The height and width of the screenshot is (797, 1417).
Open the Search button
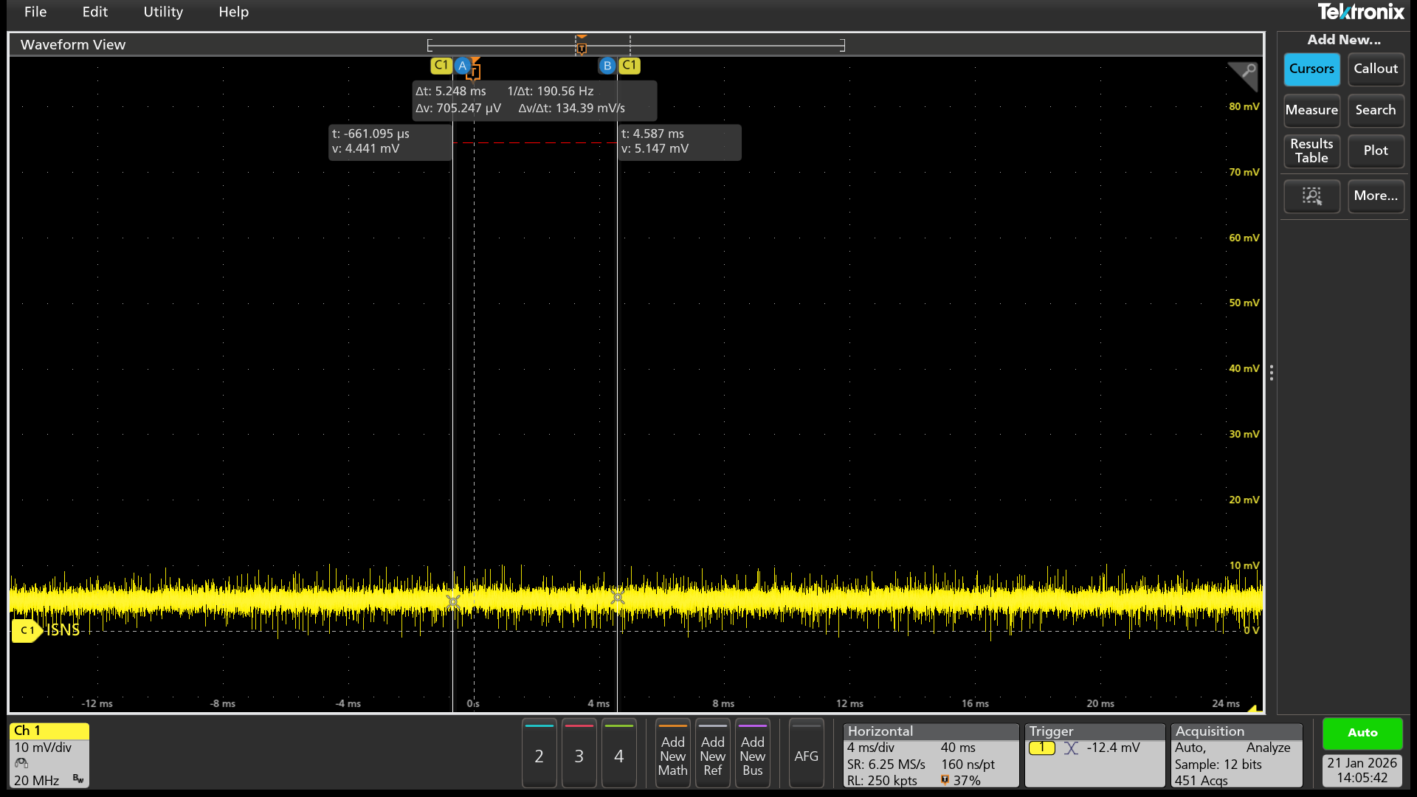(x=1375, y=110)
